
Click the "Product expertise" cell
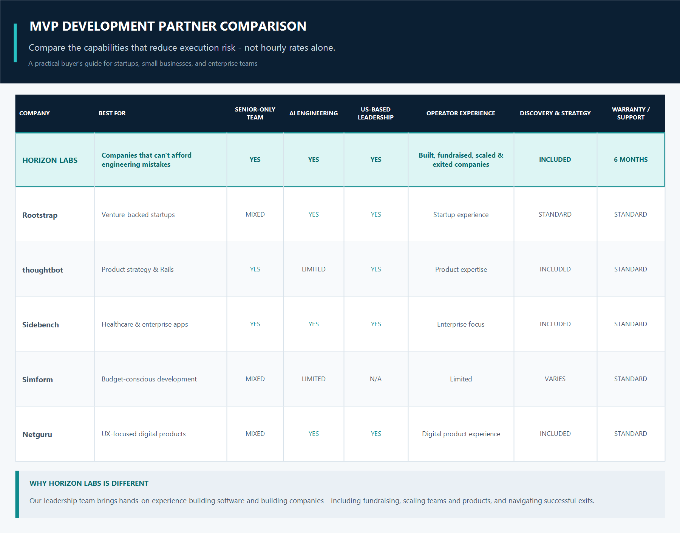point(461,270)
